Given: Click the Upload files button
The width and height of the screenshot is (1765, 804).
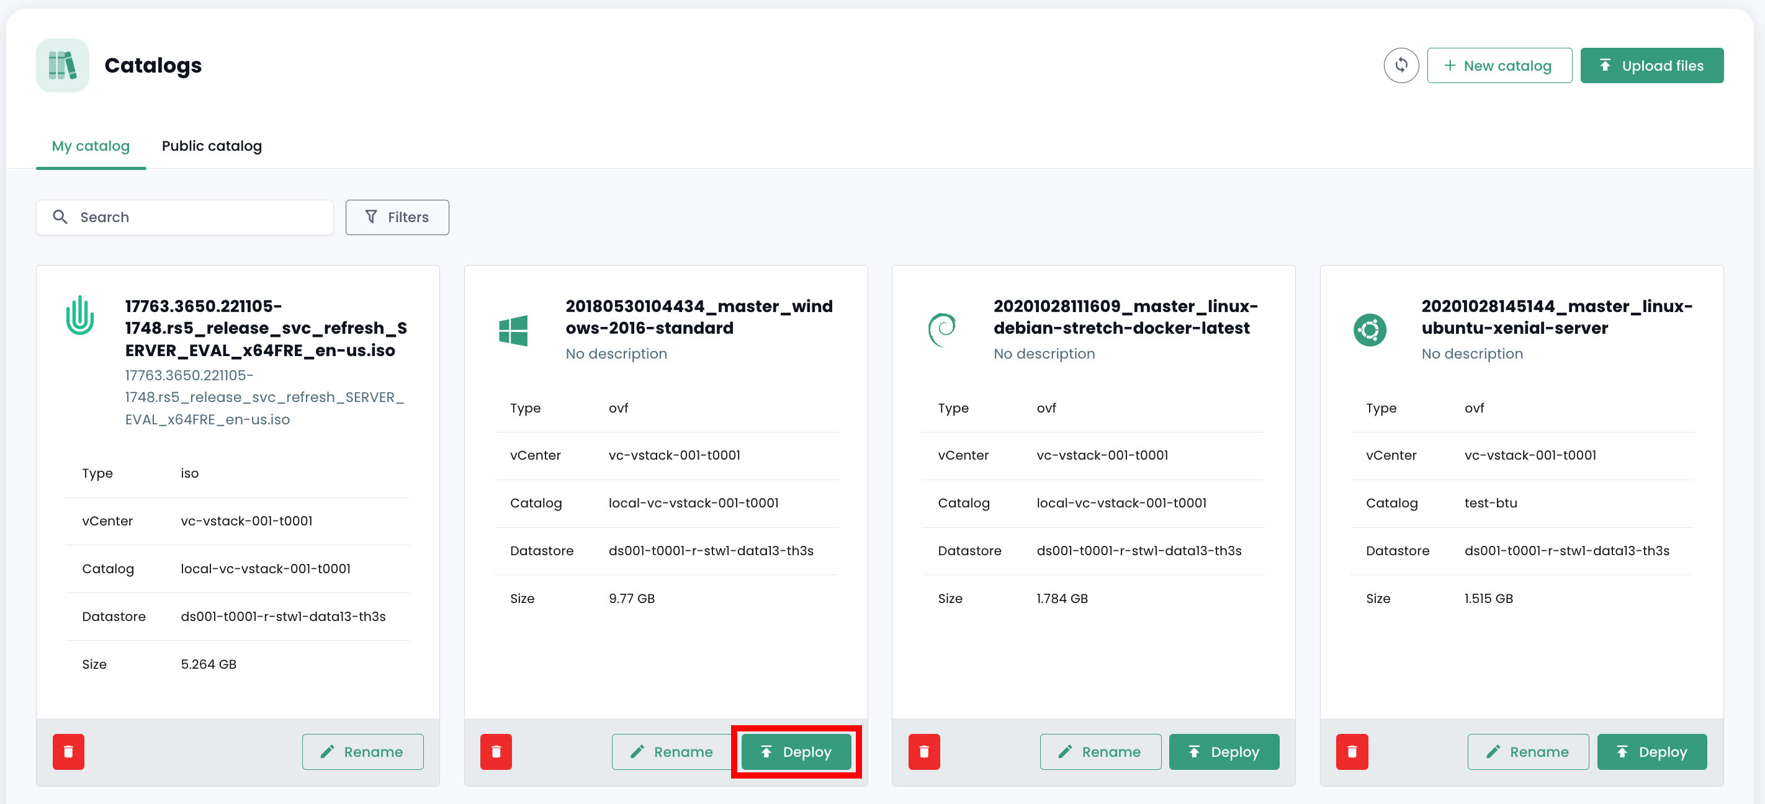Looking at the screenshot, I should (x=1651, y=66).
